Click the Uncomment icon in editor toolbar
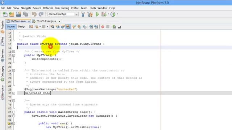Screen dimensions: 232x130 [x=119, y=27]
